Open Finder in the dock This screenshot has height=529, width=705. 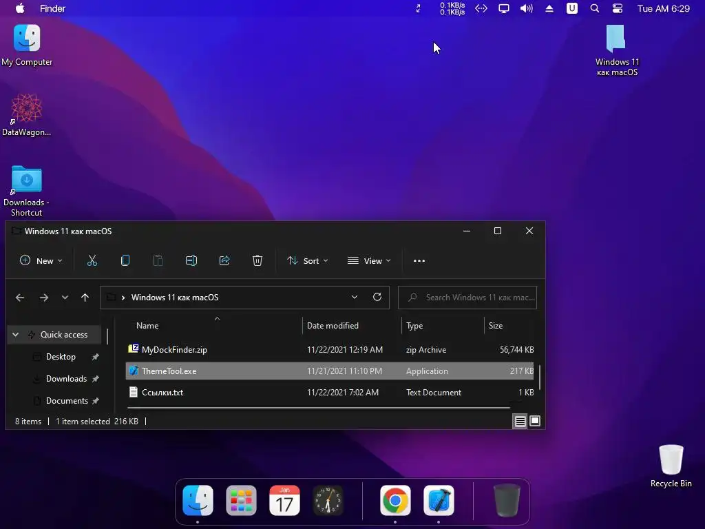(x=198, y=500)
